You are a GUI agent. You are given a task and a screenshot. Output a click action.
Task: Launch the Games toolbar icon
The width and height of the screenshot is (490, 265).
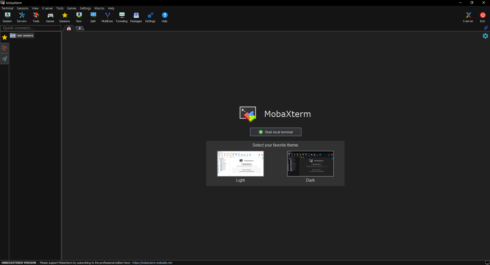(50, 18)
